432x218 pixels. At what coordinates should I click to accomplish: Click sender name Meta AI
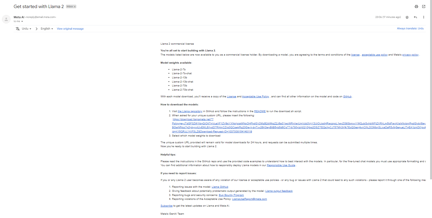[x=19, y=17]
